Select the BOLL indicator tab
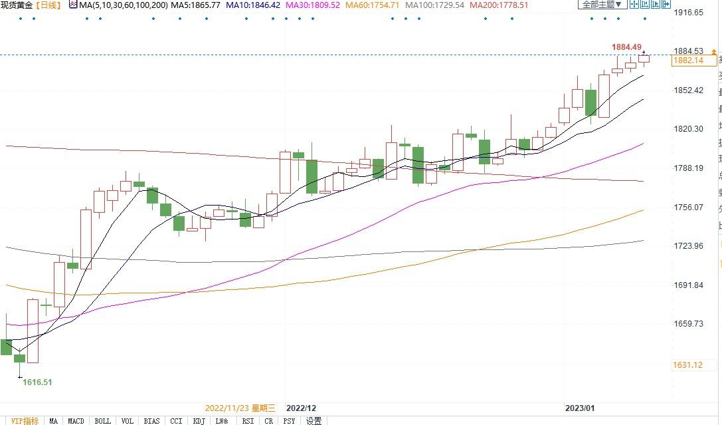The width and height of the screenshot is (722, 425). (x=102, y=420)
